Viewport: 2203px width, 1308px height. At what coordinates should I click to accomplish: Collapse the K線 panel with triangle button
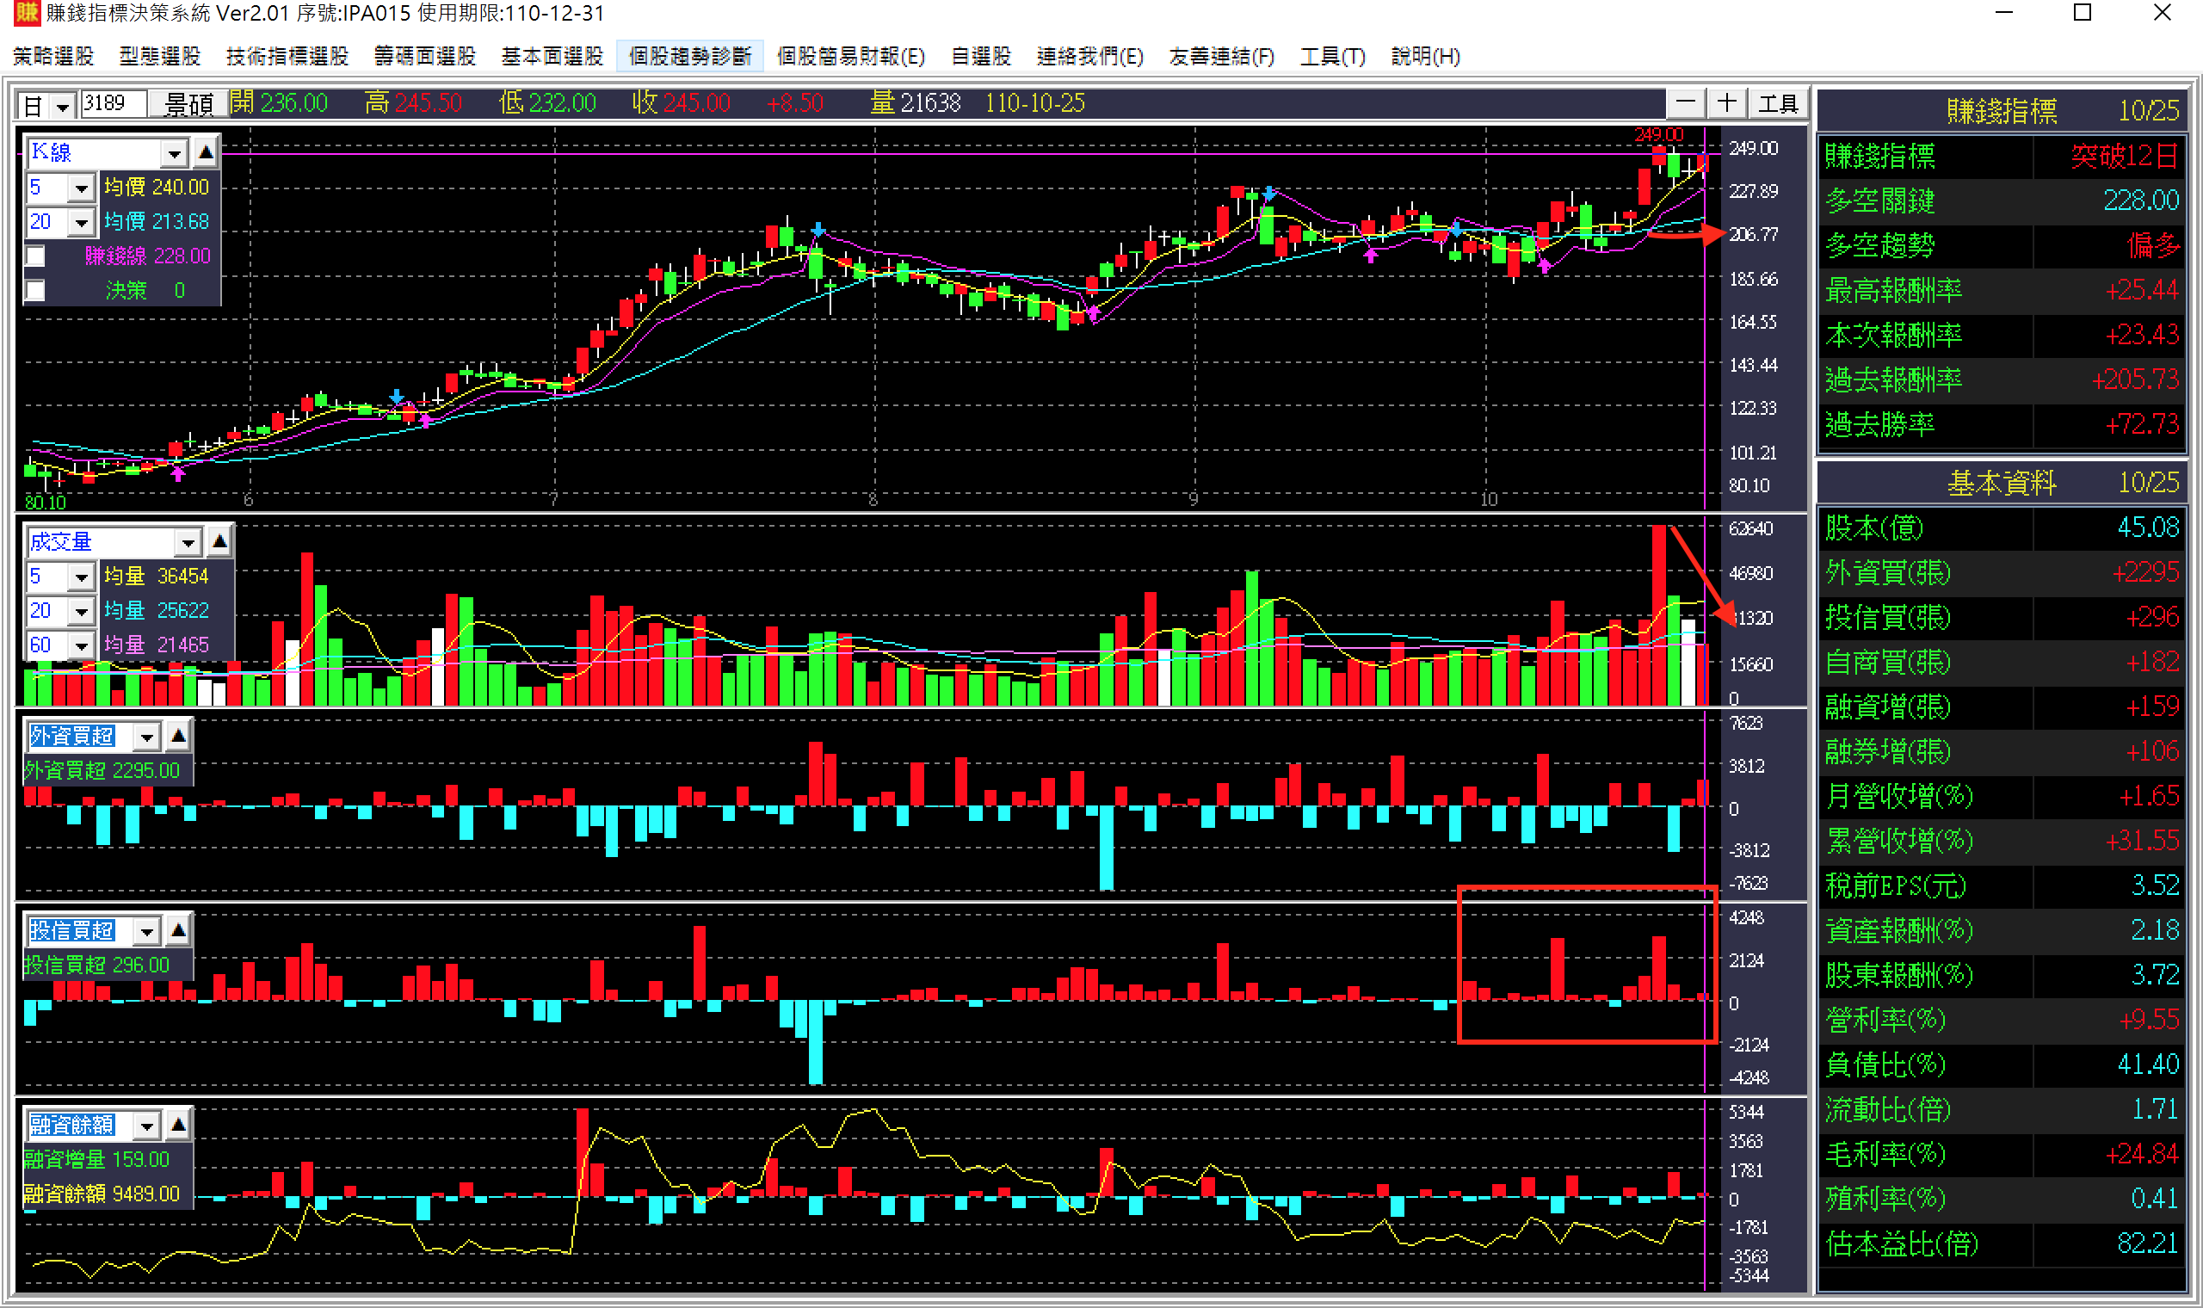[206, 152]
